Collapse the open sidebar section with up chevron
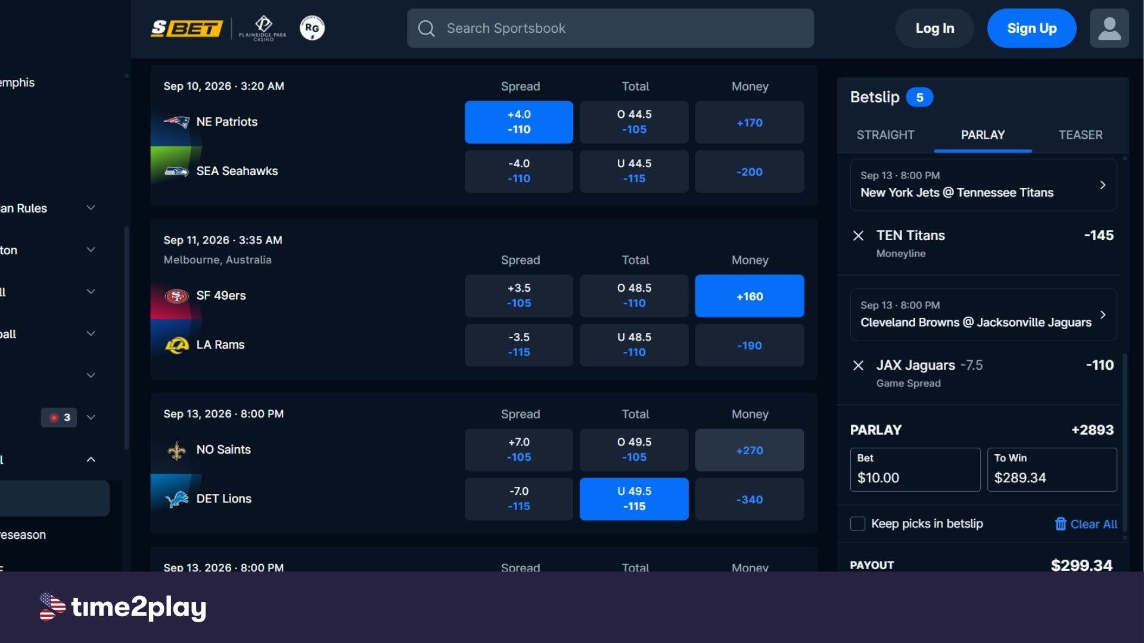 pyautogui.click(x=91, y=459)
